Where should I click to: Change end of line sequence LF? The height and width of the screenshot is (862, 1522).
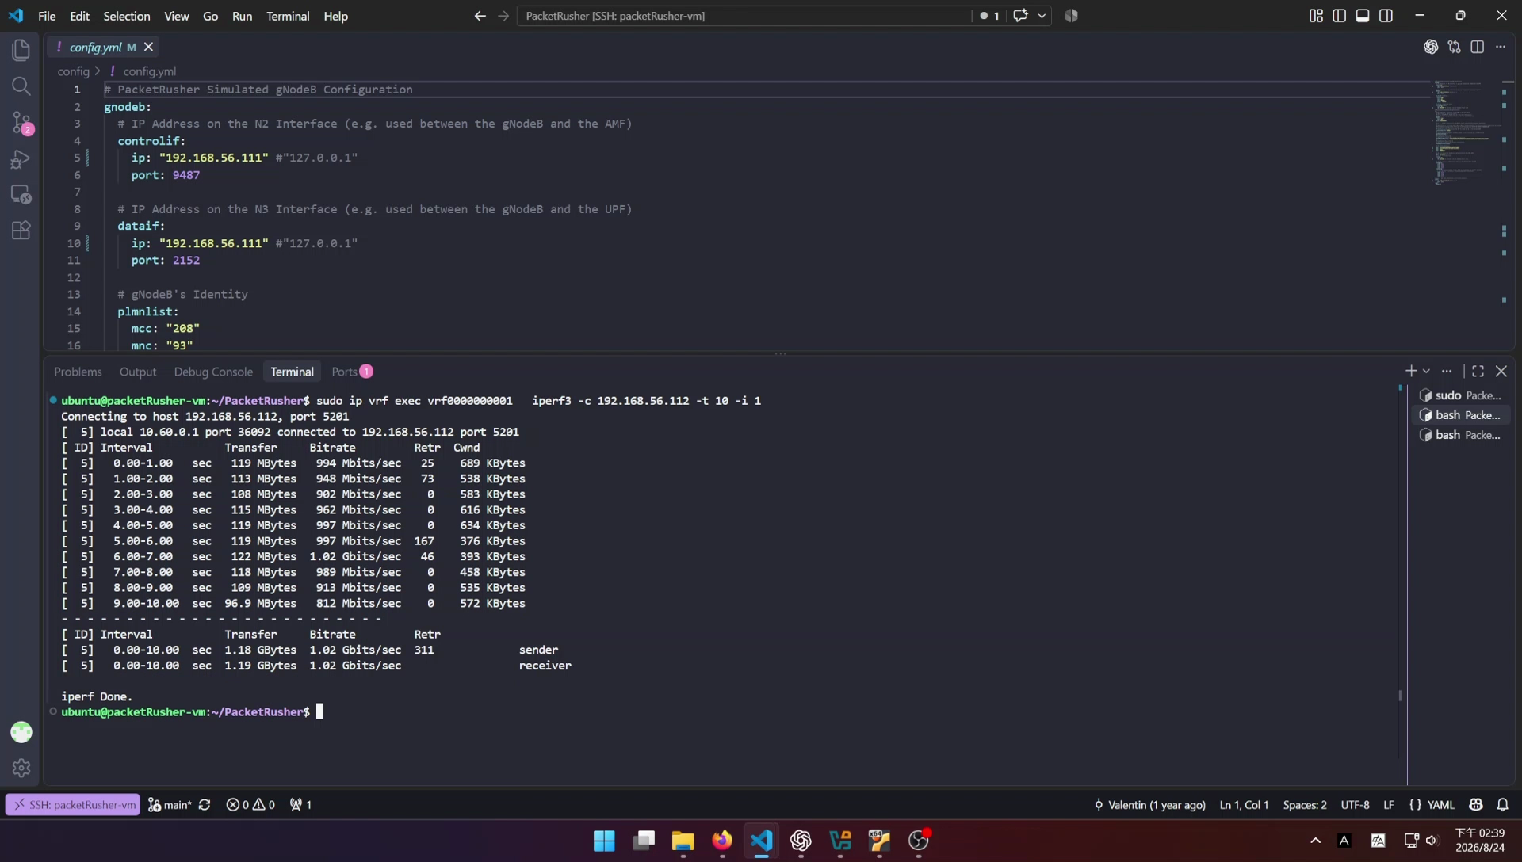(x=1389, y=804)
